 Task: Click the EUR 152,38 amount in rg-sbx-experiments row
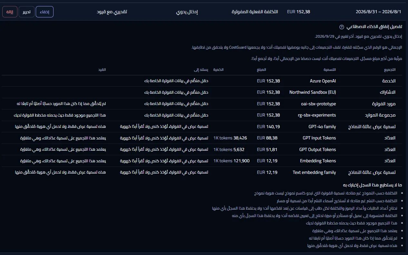(268, 115)
